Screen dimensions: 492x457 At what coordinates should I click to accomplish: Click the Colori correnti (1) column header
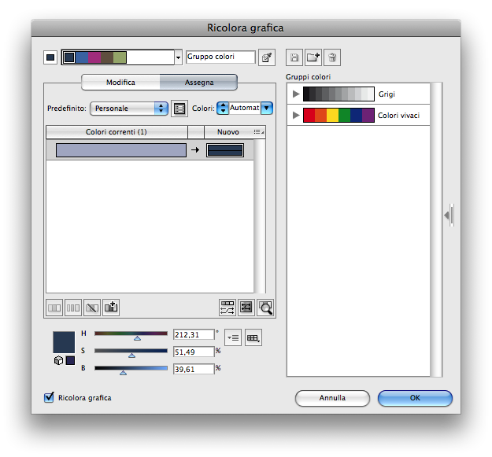(117, 132)
